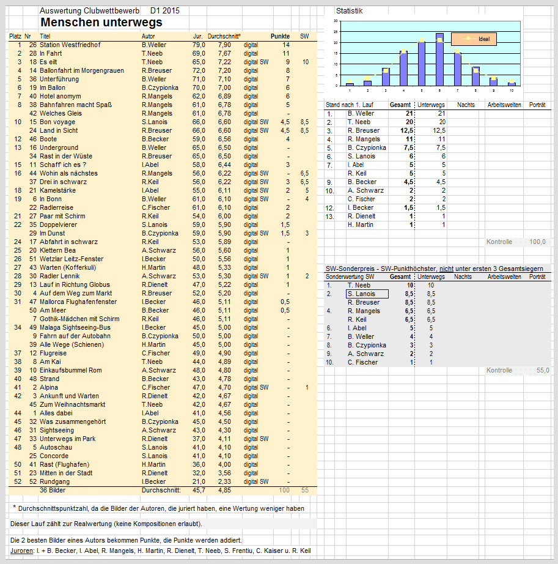Click 'H. Martin' in standings table

(x=361, y=225)
